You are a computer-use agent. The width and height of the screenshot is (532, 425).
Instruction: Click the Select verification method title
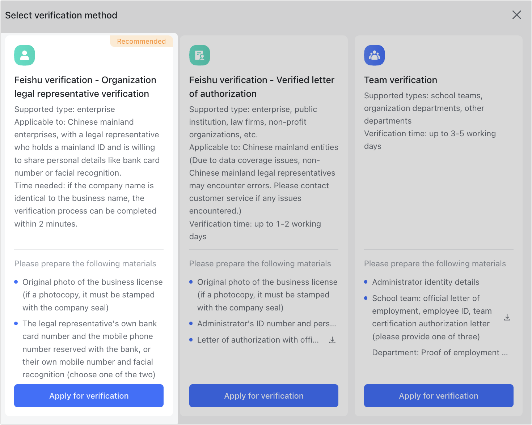click(61, 15)
